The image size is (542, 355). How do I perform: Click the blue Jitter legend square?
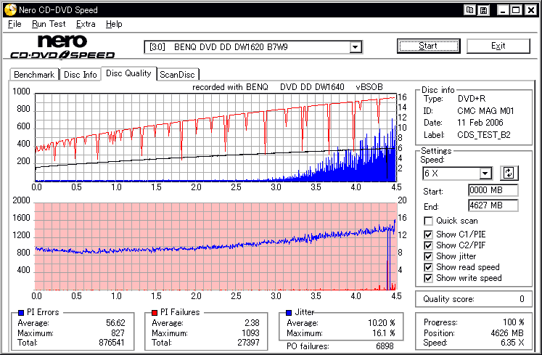coord(289,313)
